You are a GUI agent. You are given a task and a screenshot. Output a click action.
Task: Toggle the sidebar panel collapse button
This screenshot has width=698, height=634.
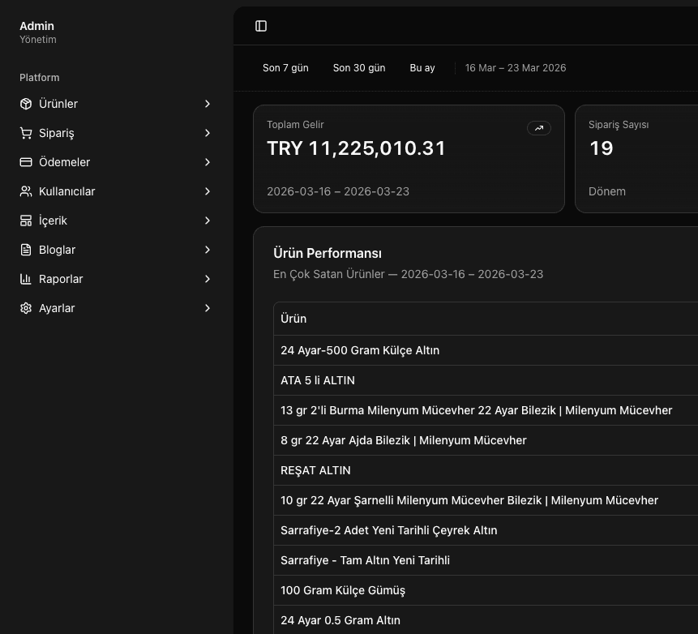pos(261,26)
